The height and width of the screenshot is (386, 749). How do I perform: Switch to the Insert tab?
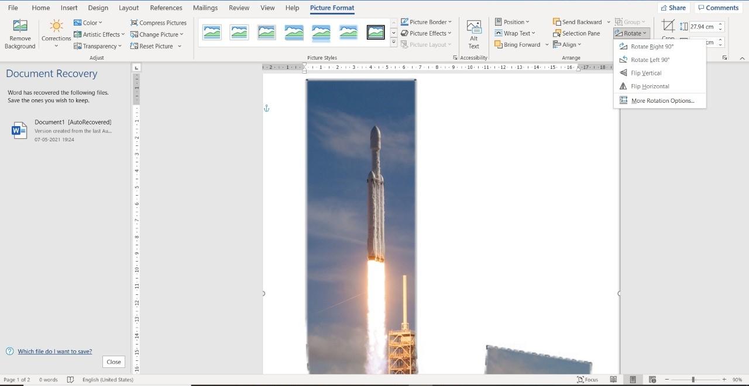(69, 8)
